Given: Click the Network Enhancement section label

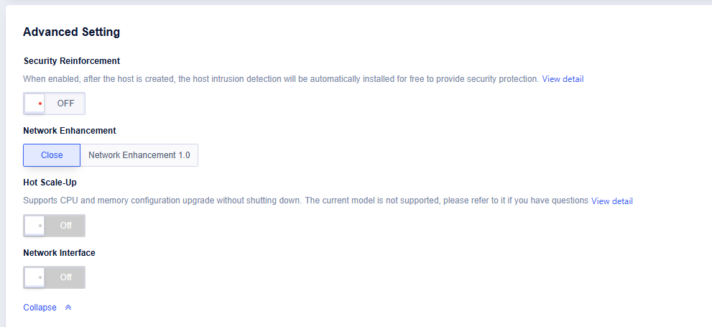Looking at the screenshot, I should pos(70,131).
